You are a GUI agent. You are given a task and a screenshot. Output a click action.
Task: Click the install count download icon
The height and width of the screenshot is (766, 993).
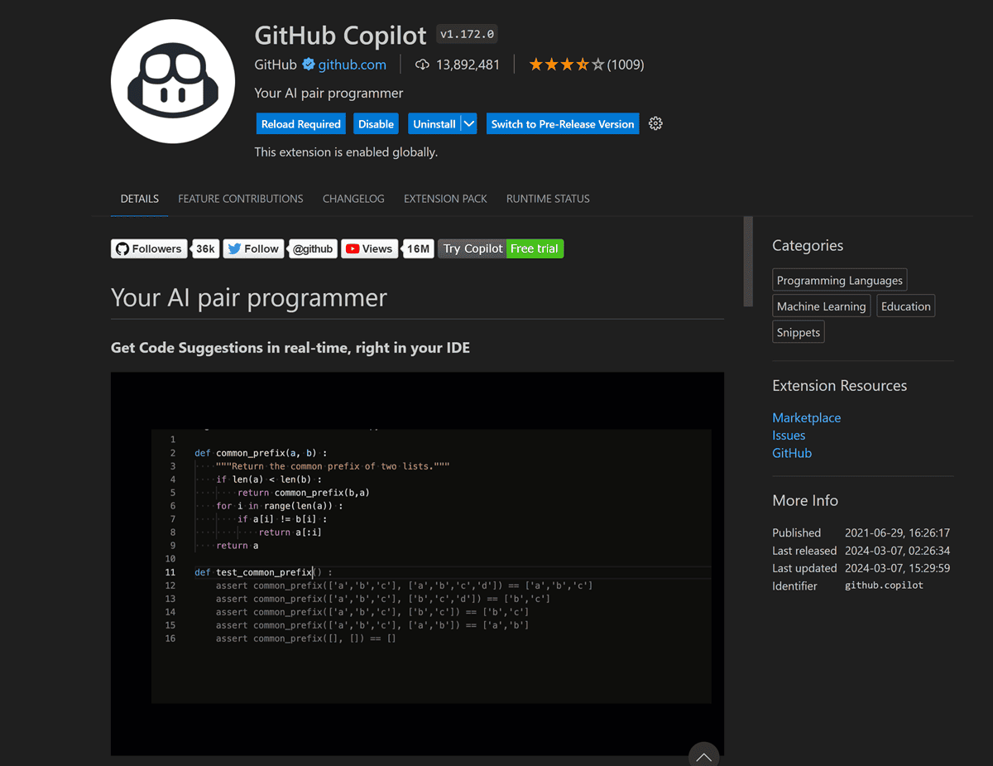423,64
